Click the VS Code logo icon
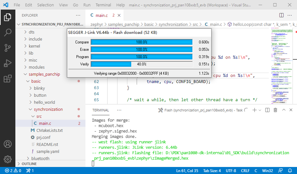297x174 pixels. tap(6, 5)
